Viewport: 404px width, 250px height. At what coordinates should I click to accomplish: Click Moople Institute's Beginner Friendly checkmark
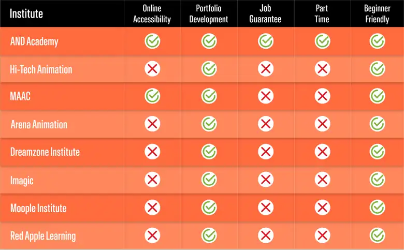377,207
